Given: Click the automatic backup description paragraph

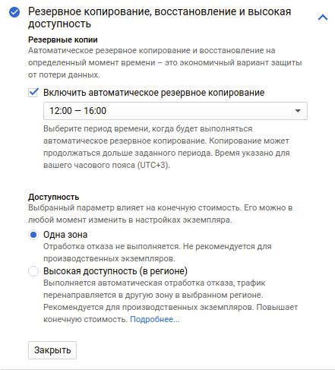Looking at the screenshot, I should pyautogui.click(x=165, y=62).
